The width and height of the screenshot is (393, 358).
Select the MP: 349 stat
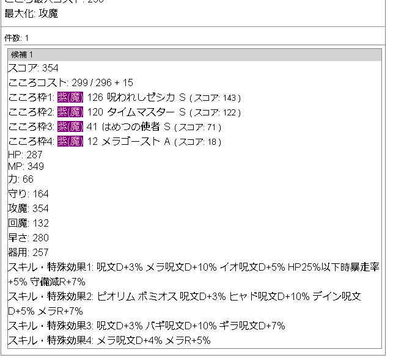pos(26,166)
